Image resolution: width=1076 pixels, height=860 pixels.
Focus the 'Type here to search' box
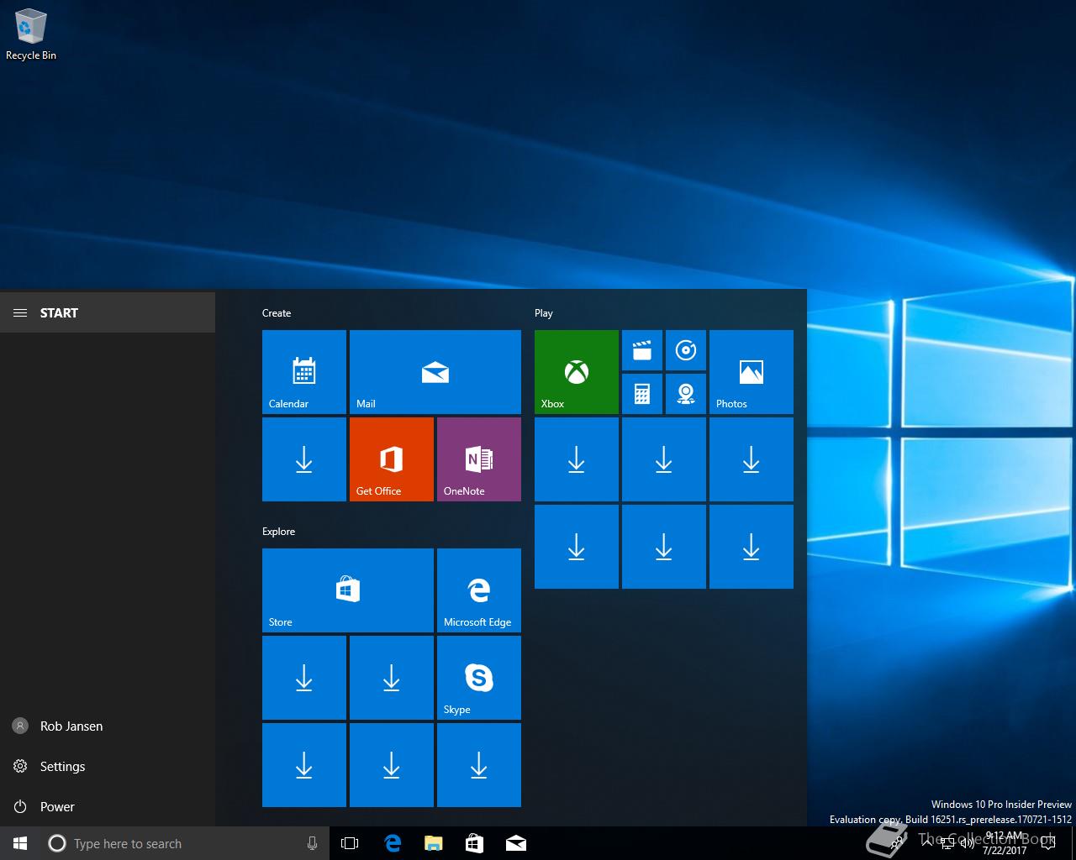click(x=183, y=843)
